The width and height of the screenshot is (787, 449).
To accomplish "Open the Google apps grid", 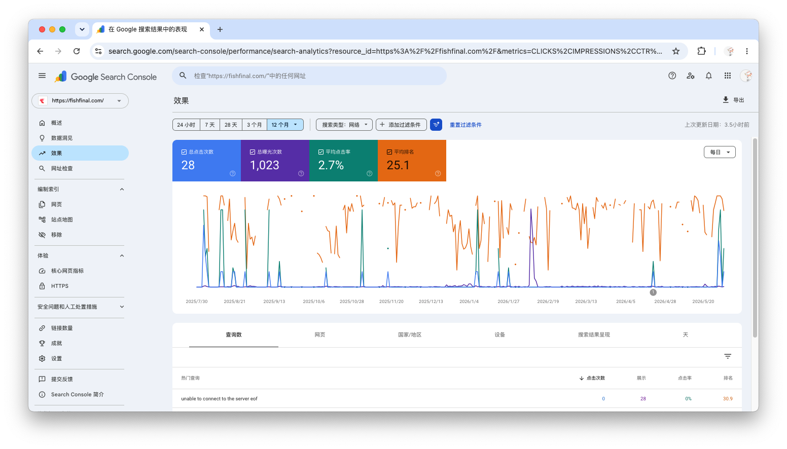I will tap(728, 76).
